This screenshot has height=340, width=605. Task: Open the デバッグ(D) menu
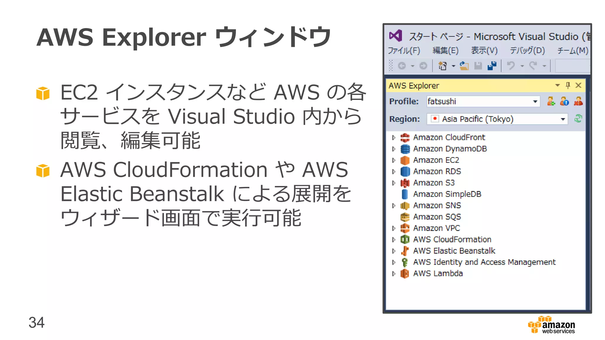click(x=527, y=51)
